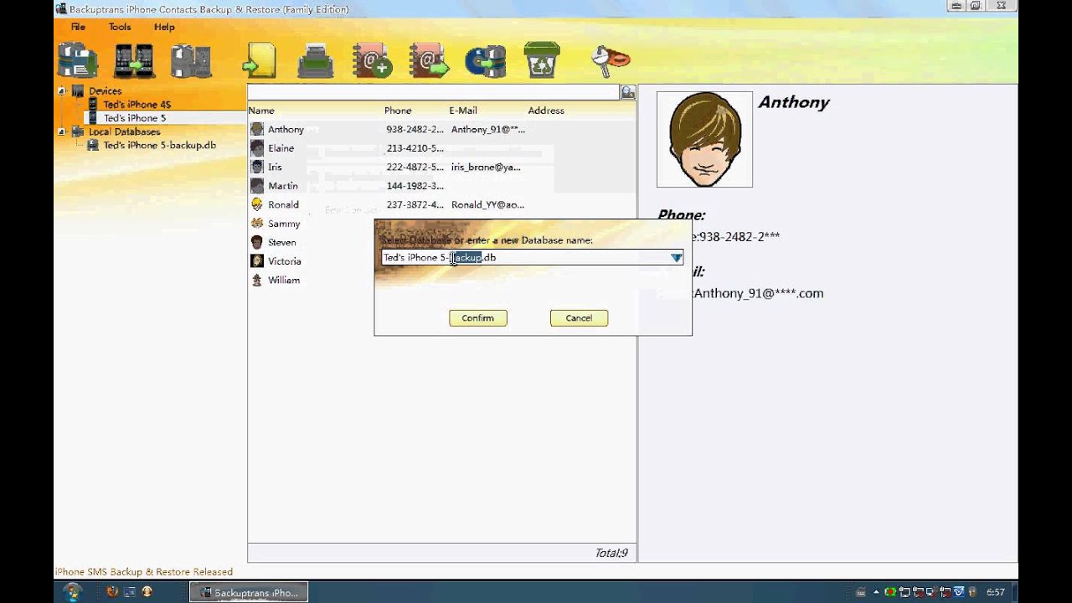
Task: Select Ted's iPhone 5 device
Action: pos(134,118)
